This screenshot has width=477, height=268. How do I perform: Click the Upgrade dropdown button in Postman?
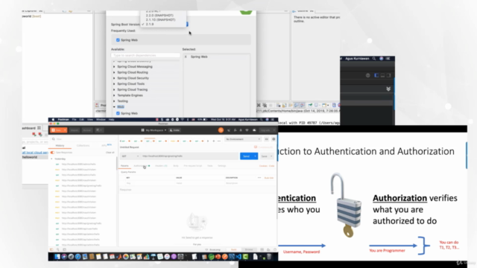(x=268, y=130)
